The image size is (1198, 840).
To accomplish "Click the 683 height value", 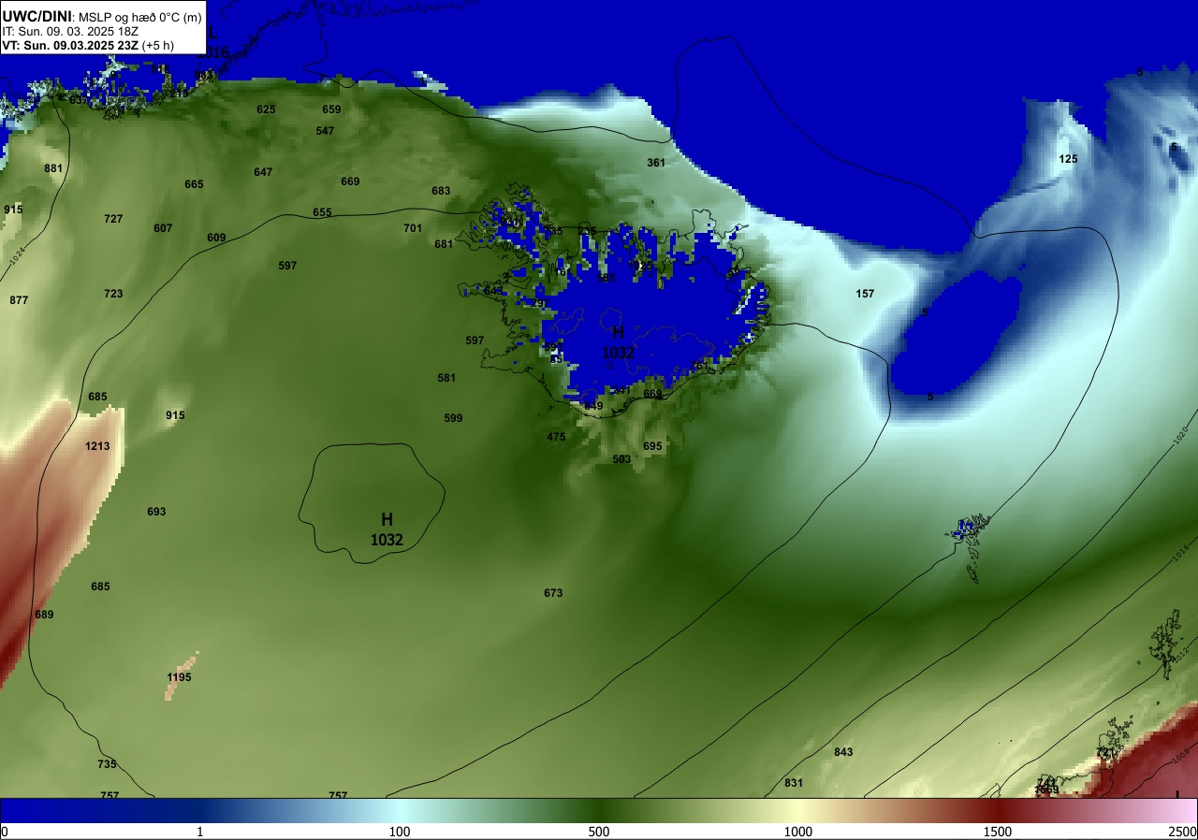I will (441, 191).
